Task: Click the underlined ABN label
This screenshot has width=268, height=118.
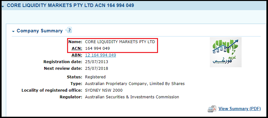Action: 77,55
